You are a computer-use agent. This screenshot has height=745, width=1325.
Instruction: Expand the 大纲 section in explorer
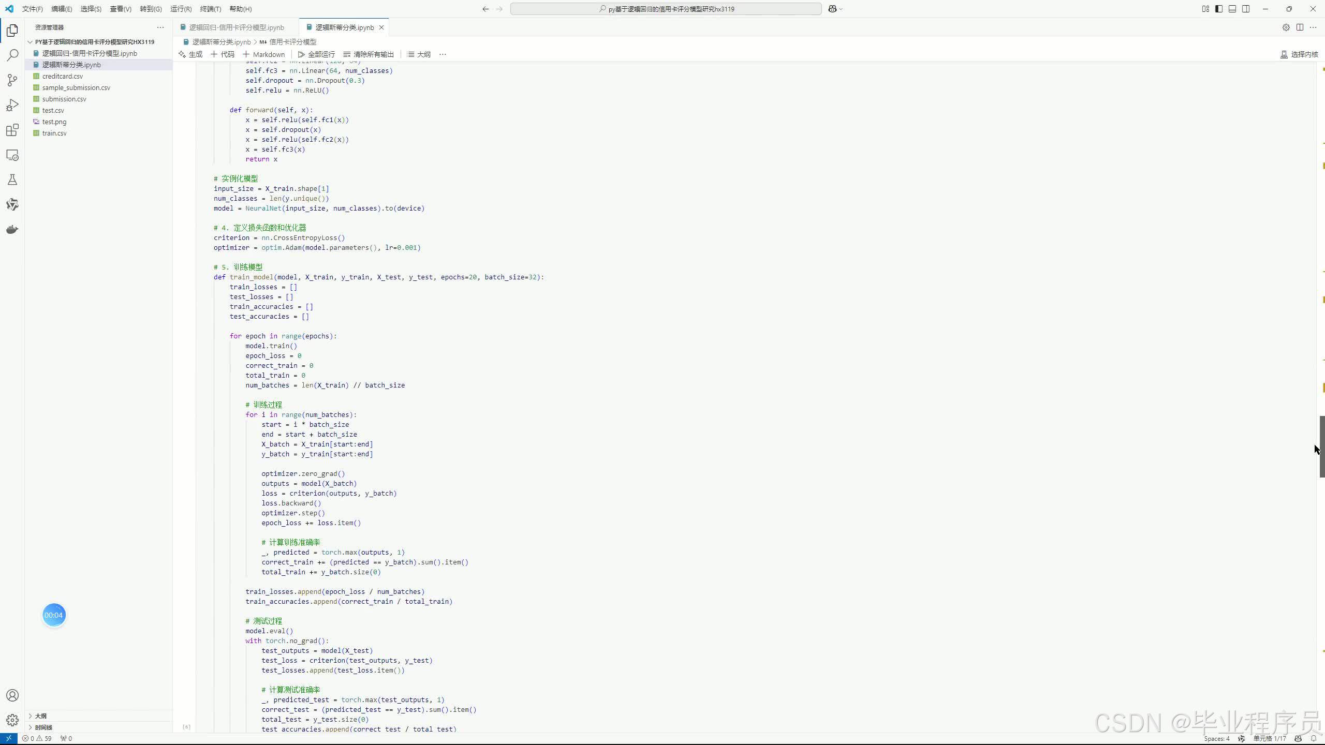click(x=40, y=716)
